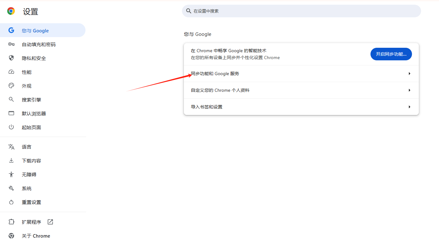
Task: Click the translate icon for 语言
Action: tap(11, 147)
